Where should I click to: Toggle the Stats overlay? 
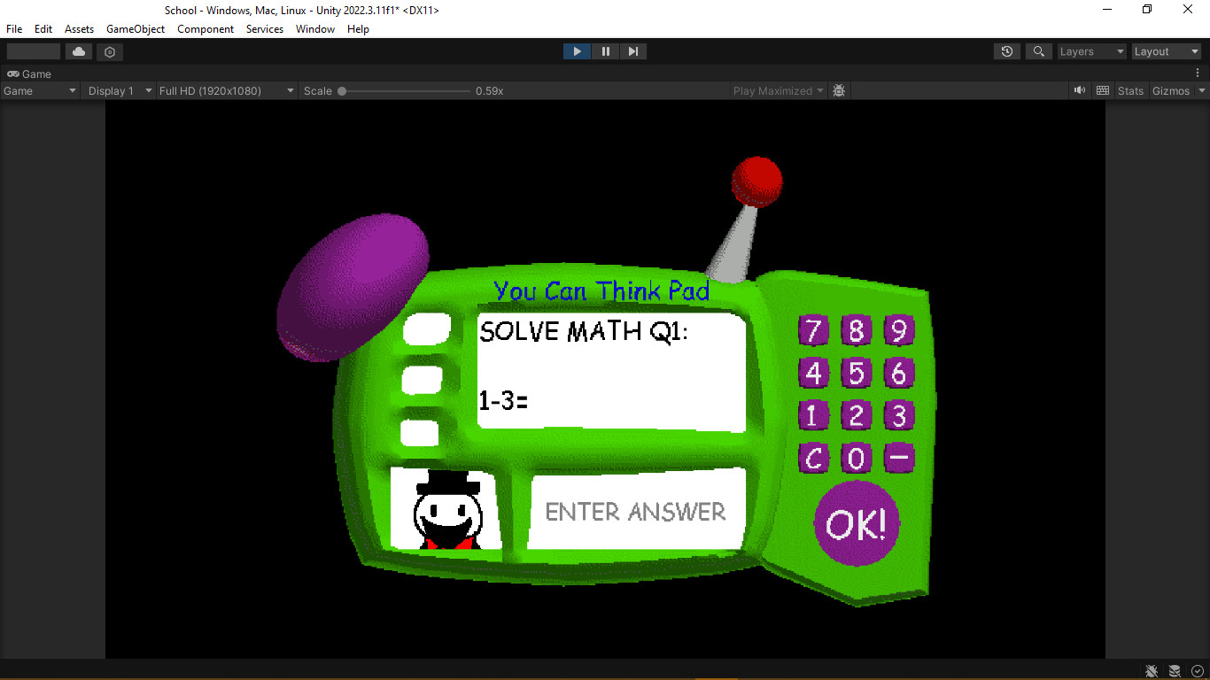[1130, 90]
